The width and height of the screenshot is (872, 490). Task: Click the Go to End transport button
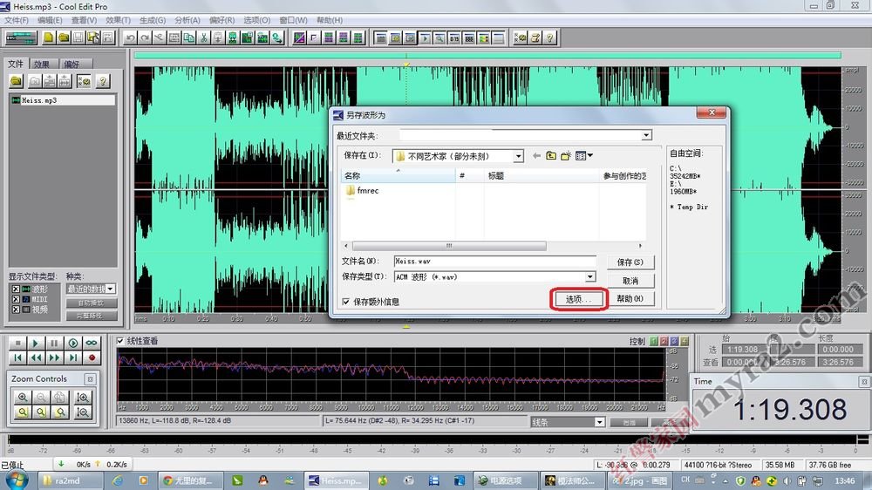point(73,357)
